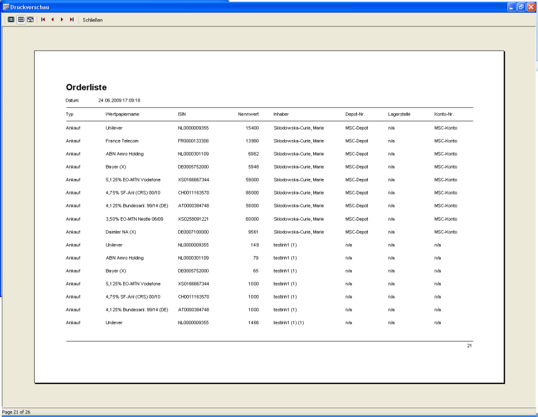
Task: Click the Wertpapiername column header
Action: [x=122, y=114]
